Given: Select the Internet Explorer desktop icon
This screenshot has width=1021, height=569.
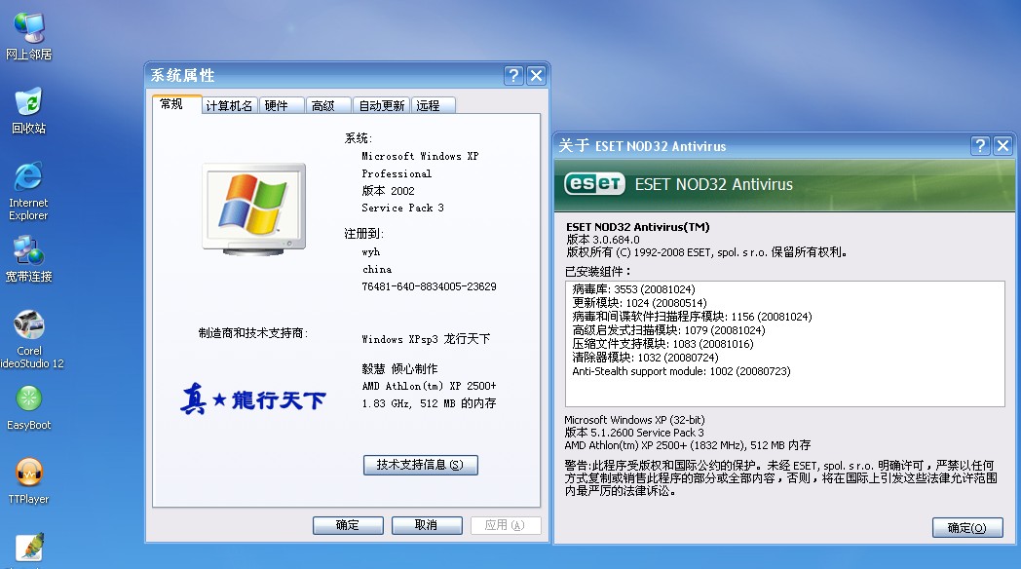Looking at the screenshot, I should [x=28, y=190].
